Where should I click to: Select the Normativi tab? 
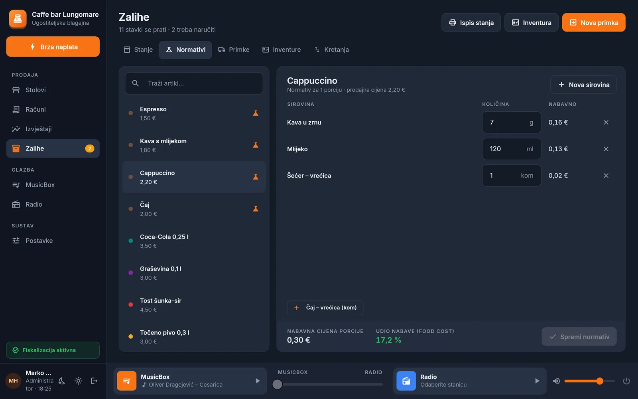[185, 50]
